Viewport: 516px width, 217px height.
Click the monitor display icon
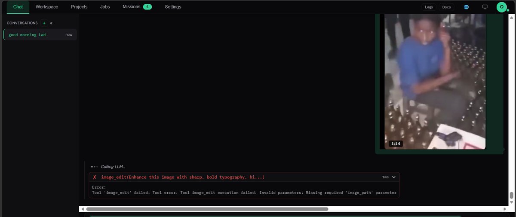(485, 7)
